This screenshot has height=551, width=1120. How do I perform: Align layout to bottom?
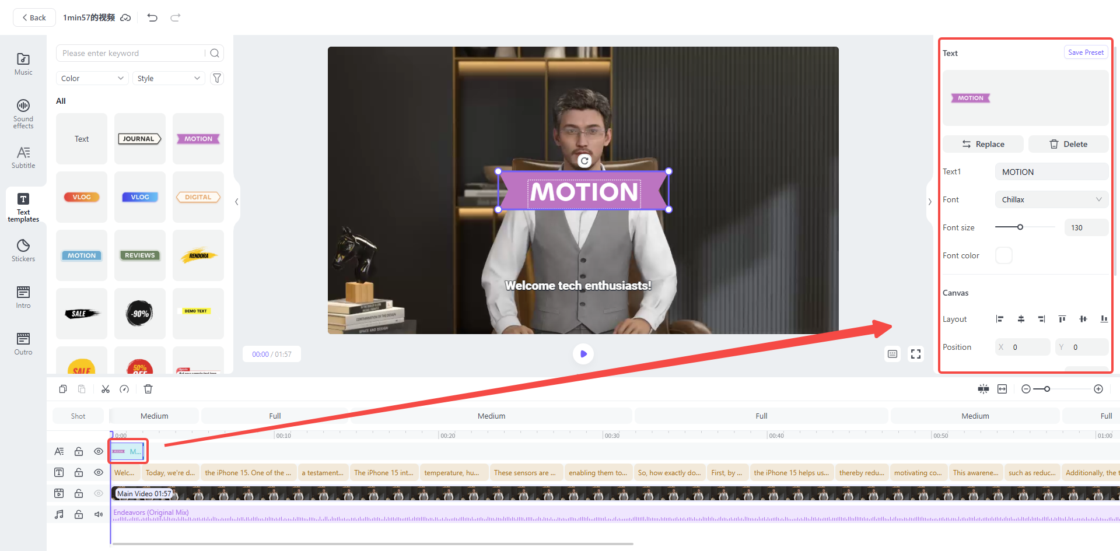1104,319
